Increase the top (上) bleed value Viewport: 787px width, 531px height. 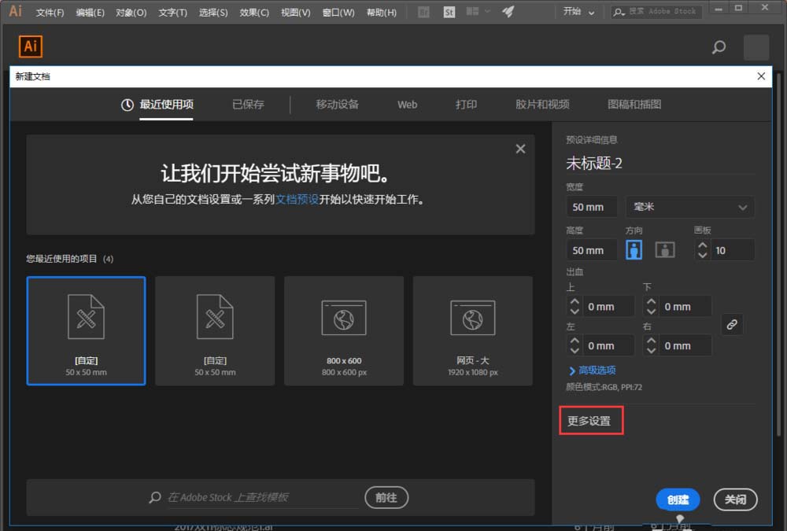pyautogui.click(x=575, y=301)
